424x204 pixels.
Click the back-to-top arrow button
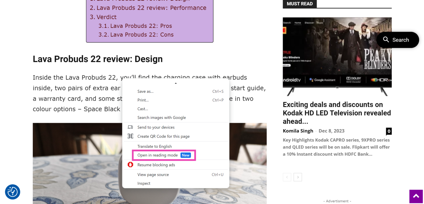pyautogui.click(x=416, y=196)
